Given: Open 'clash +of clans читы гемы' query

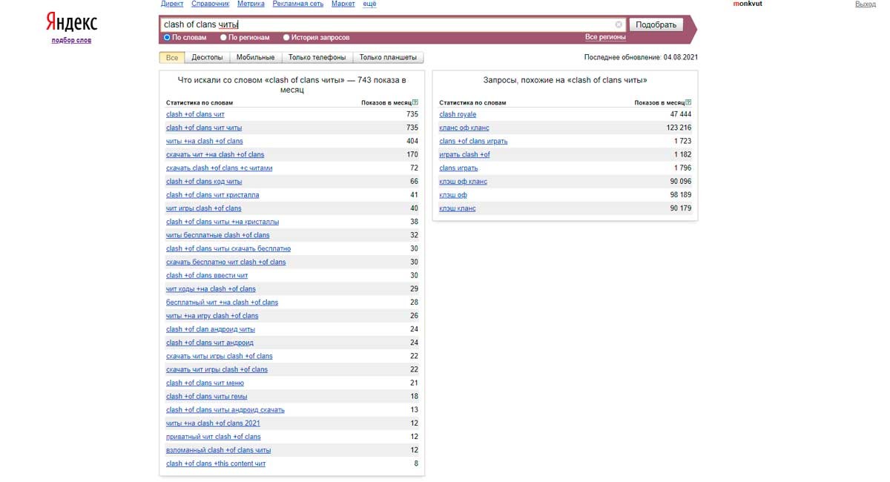Looking at the screenshot, I should pos(207,396).
